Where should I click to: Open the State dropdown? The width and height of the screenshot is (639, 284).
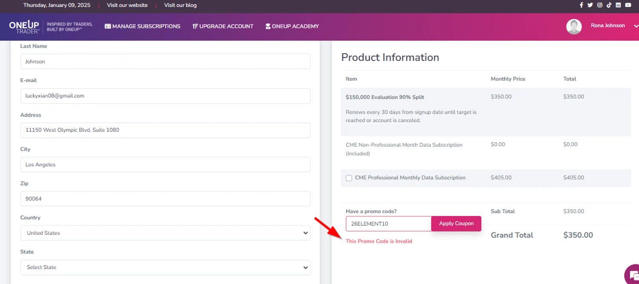tap(165, 267)
